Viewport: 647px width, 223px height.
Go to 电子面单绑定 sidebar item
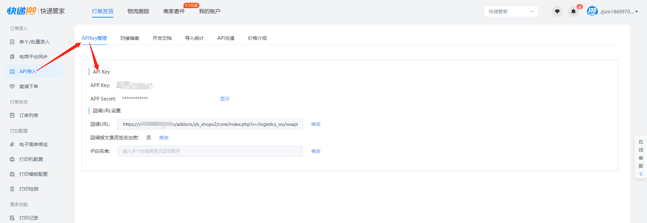(33, 144)
